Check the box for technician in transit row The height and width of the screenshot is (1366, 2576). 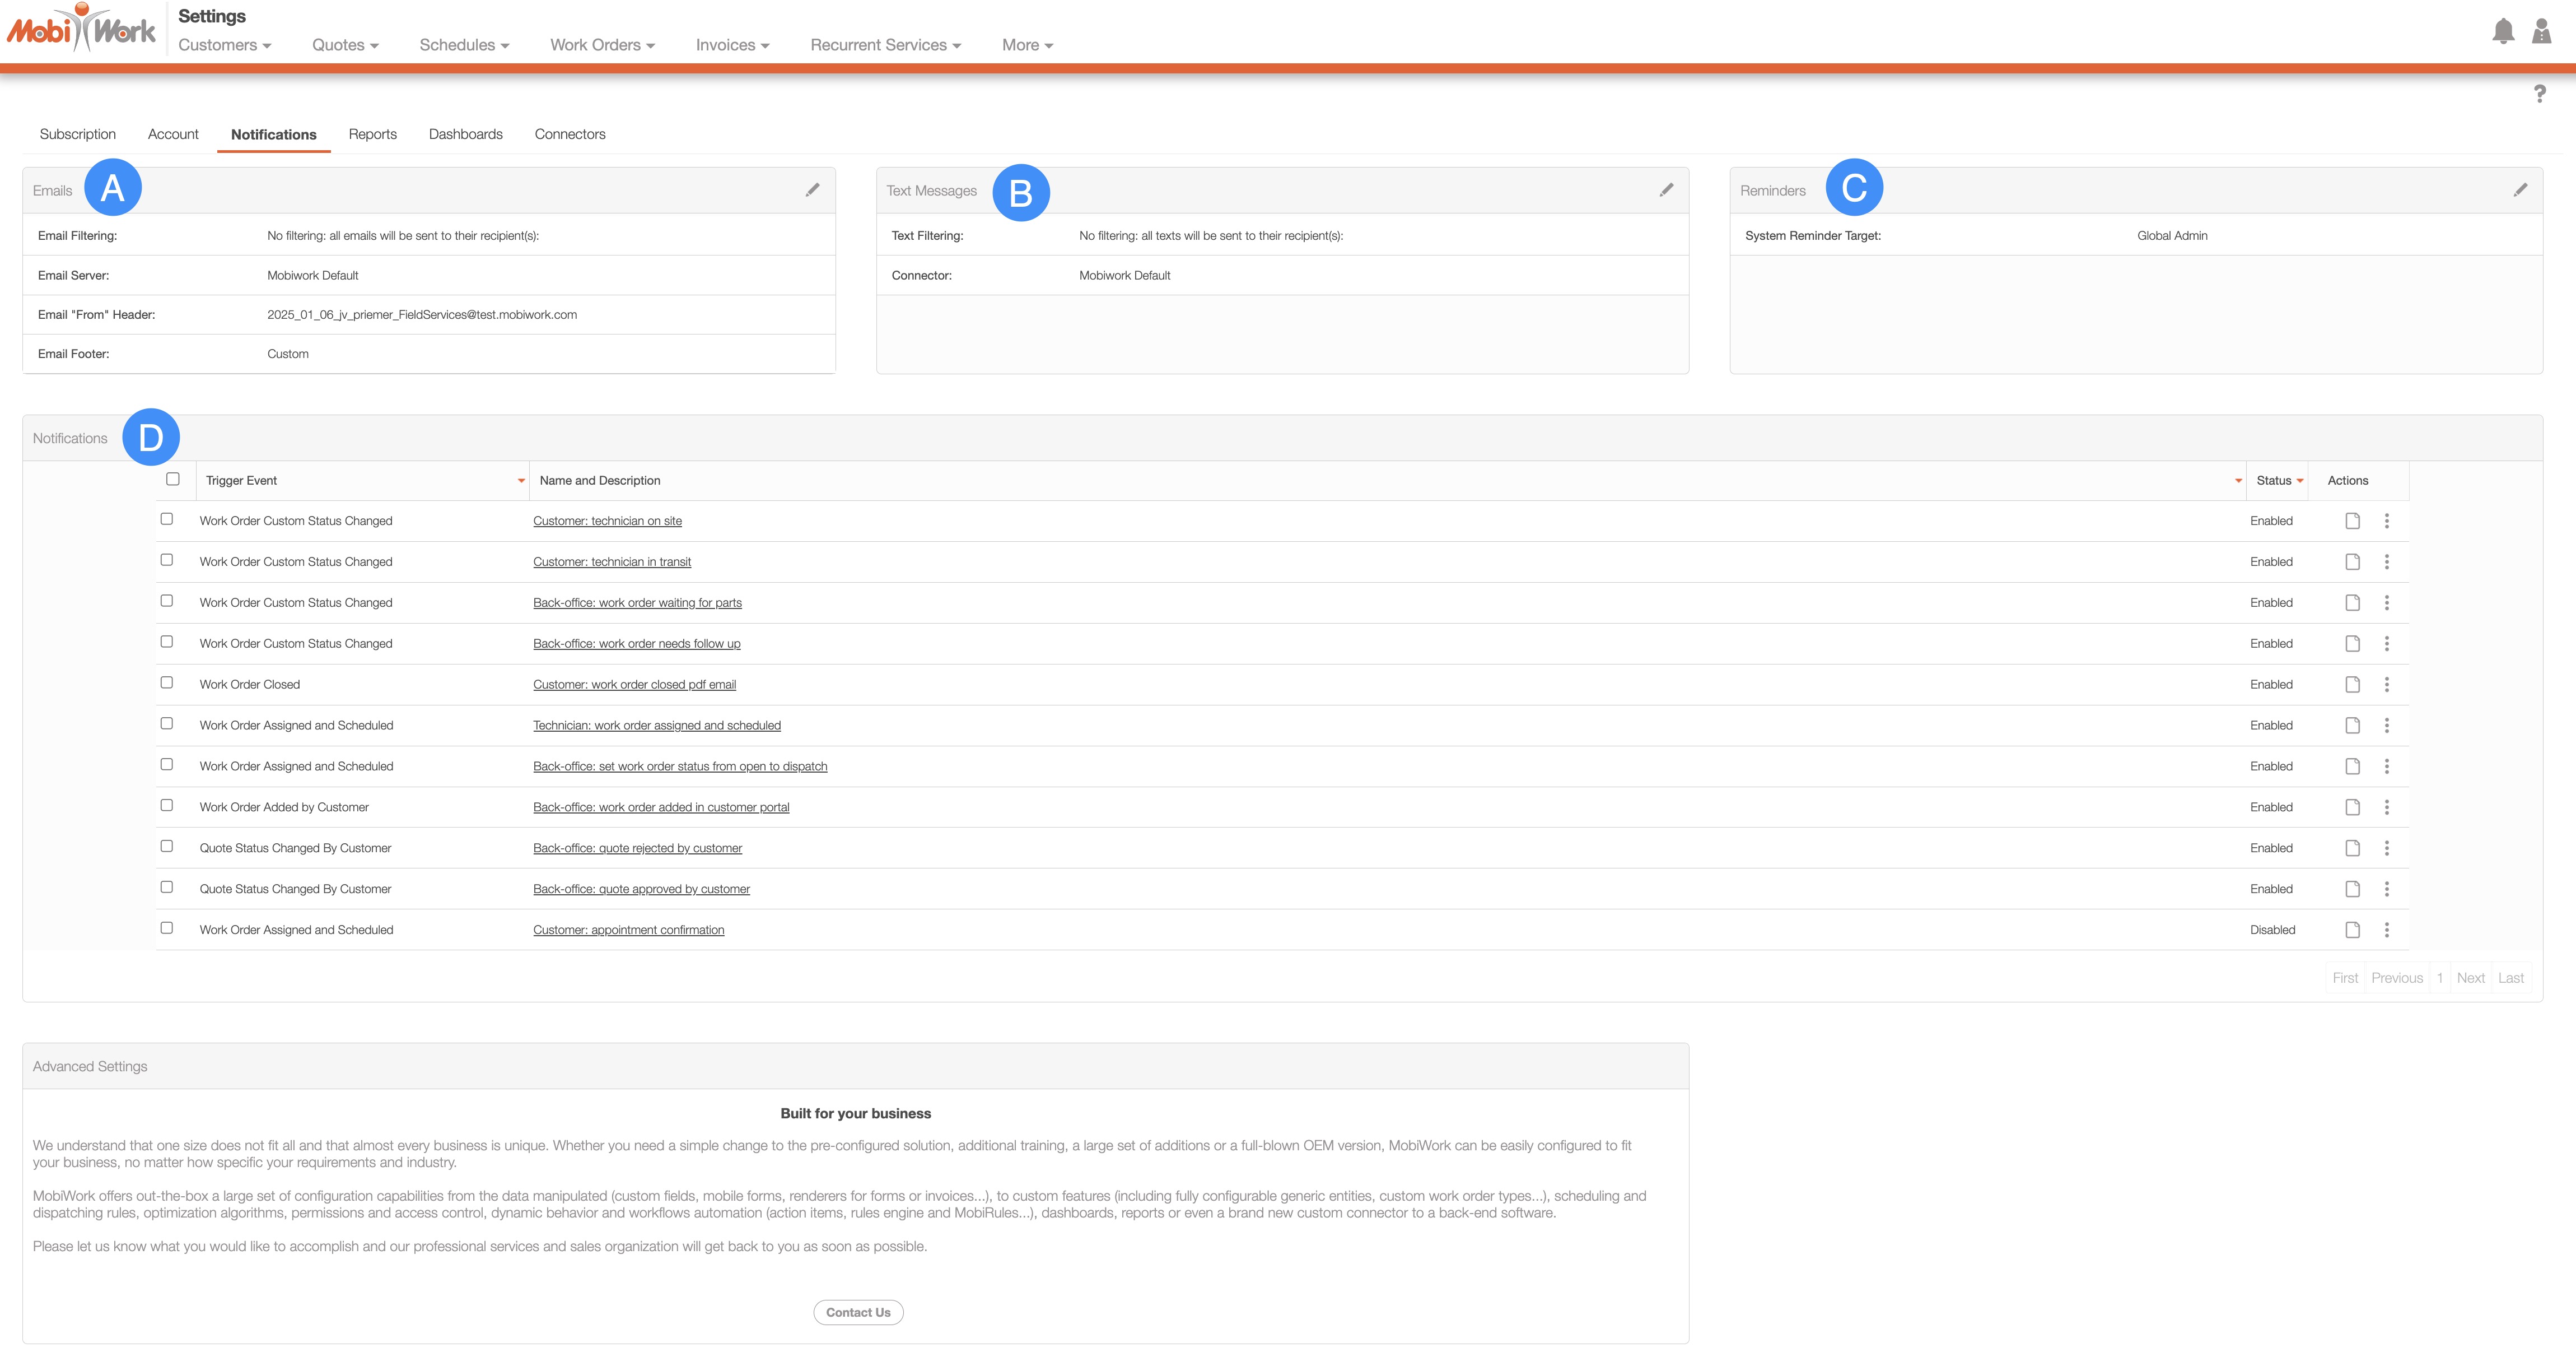pyautogui.click(x=167, y=560)
